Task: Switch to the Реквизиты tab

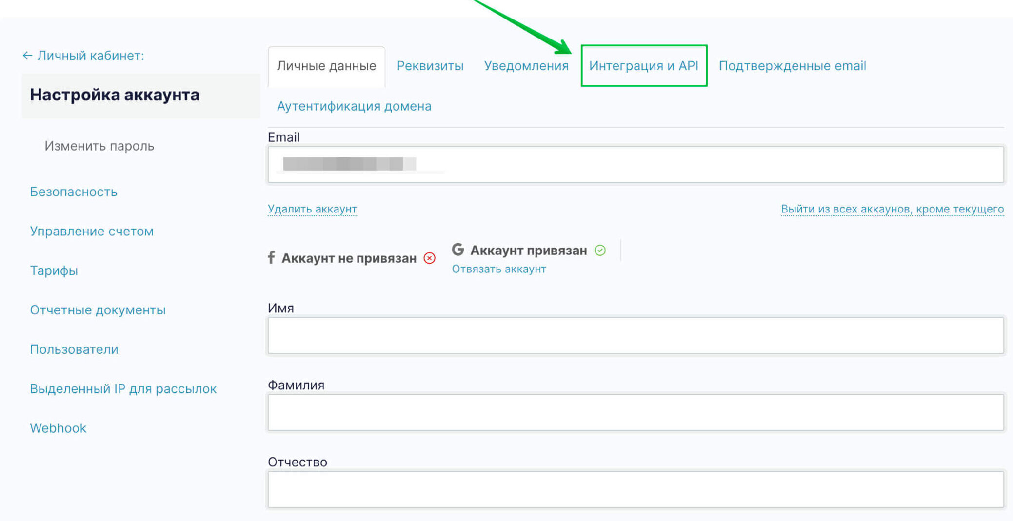Action: pos(430,66)
